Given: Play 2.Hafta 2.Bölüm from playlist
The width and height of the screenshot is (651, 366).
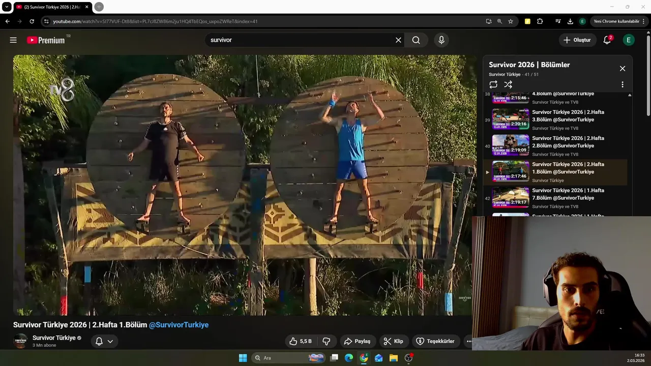Looking at the screenshot, I should pyautogui.click(x=555, y=146).
